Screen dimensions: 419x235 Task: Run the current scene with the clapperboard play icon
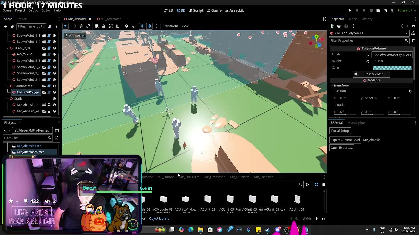(378, 10)
